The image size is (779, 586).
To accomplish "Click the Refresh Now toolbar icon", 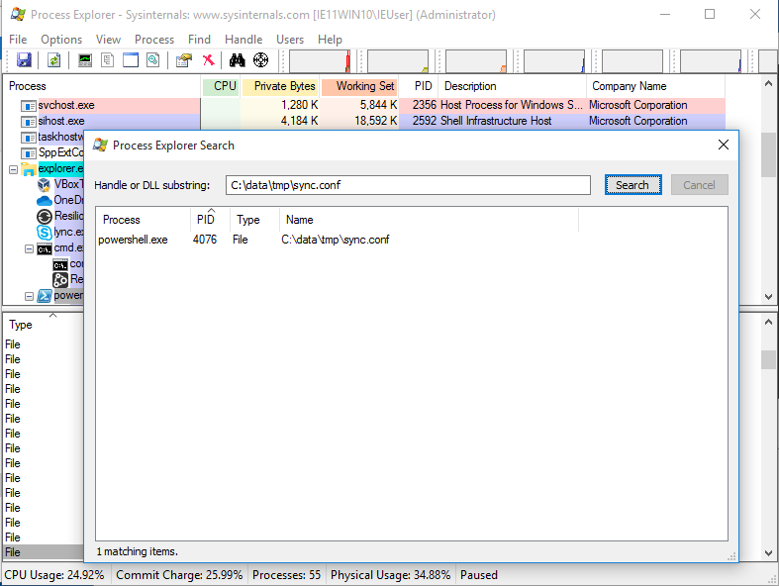I will (53, 60).
